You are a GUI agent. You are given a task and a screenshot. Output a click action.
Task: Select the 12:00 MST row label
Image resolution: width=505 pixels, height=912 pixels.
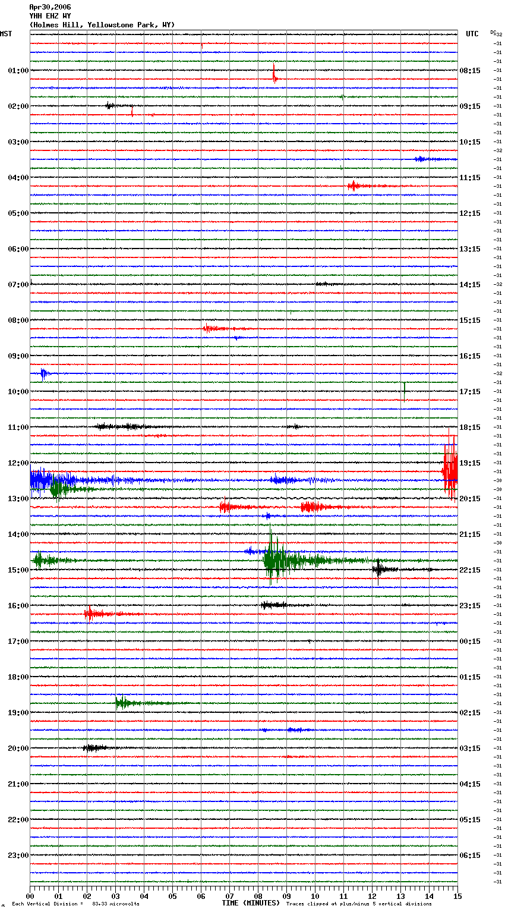pyautogui.click(x=18, y=463)
